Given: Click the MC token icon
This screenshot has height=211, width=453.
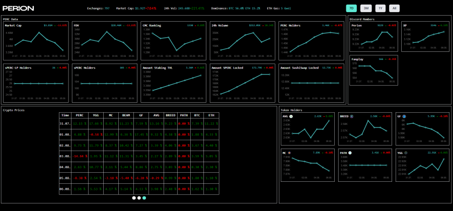Looking at the screenshot, I should click(290, 152).
